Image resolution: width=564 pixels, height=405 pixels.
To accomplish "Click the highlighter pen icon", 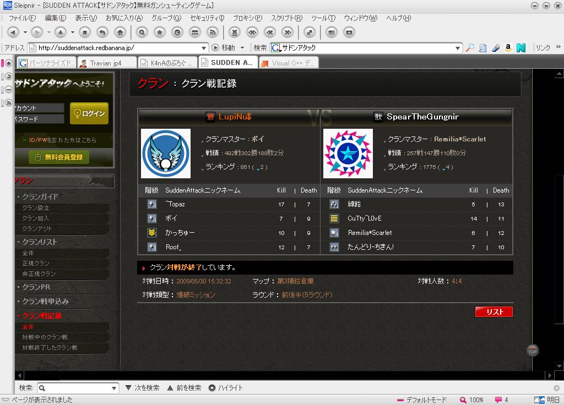I will [496, 47].
